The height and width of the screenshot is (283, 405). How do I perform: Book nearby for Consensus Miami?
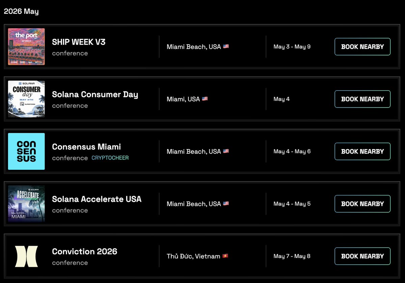[x=362, y=151]
